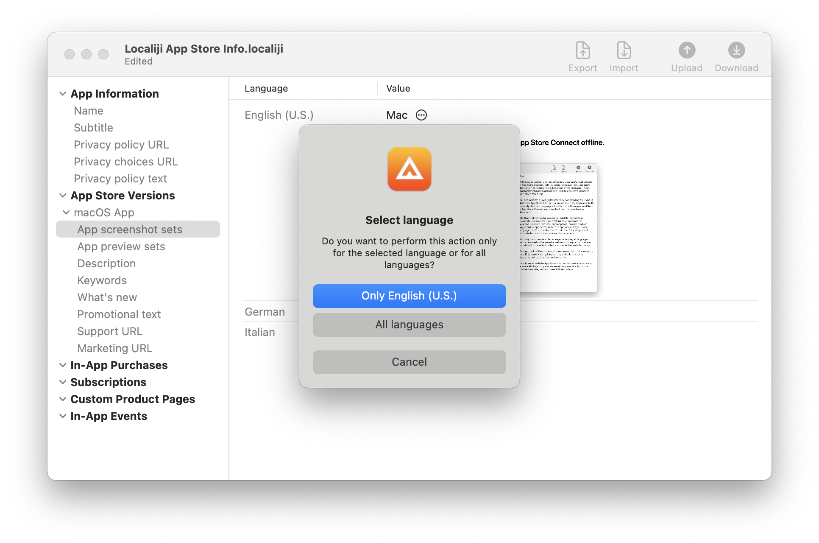Click the window close button

tap(70, 54)
